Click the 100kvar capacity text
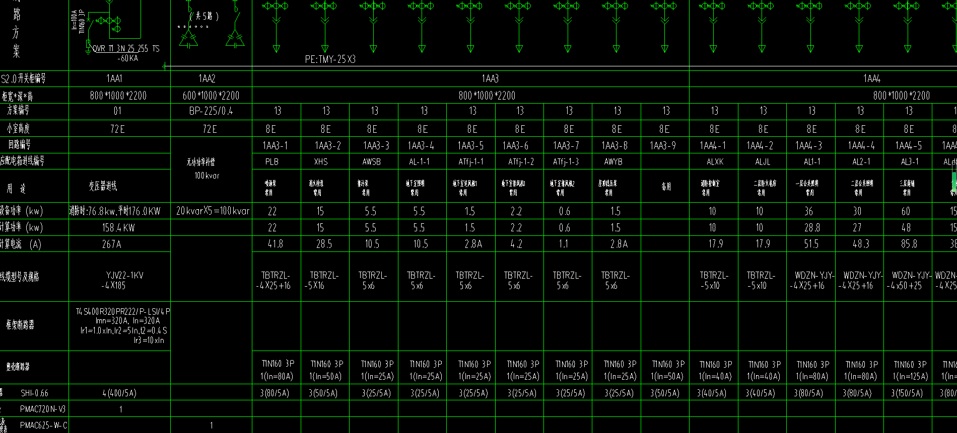The height and width of the screenshot is (433, 957). (x=207, y=176)
